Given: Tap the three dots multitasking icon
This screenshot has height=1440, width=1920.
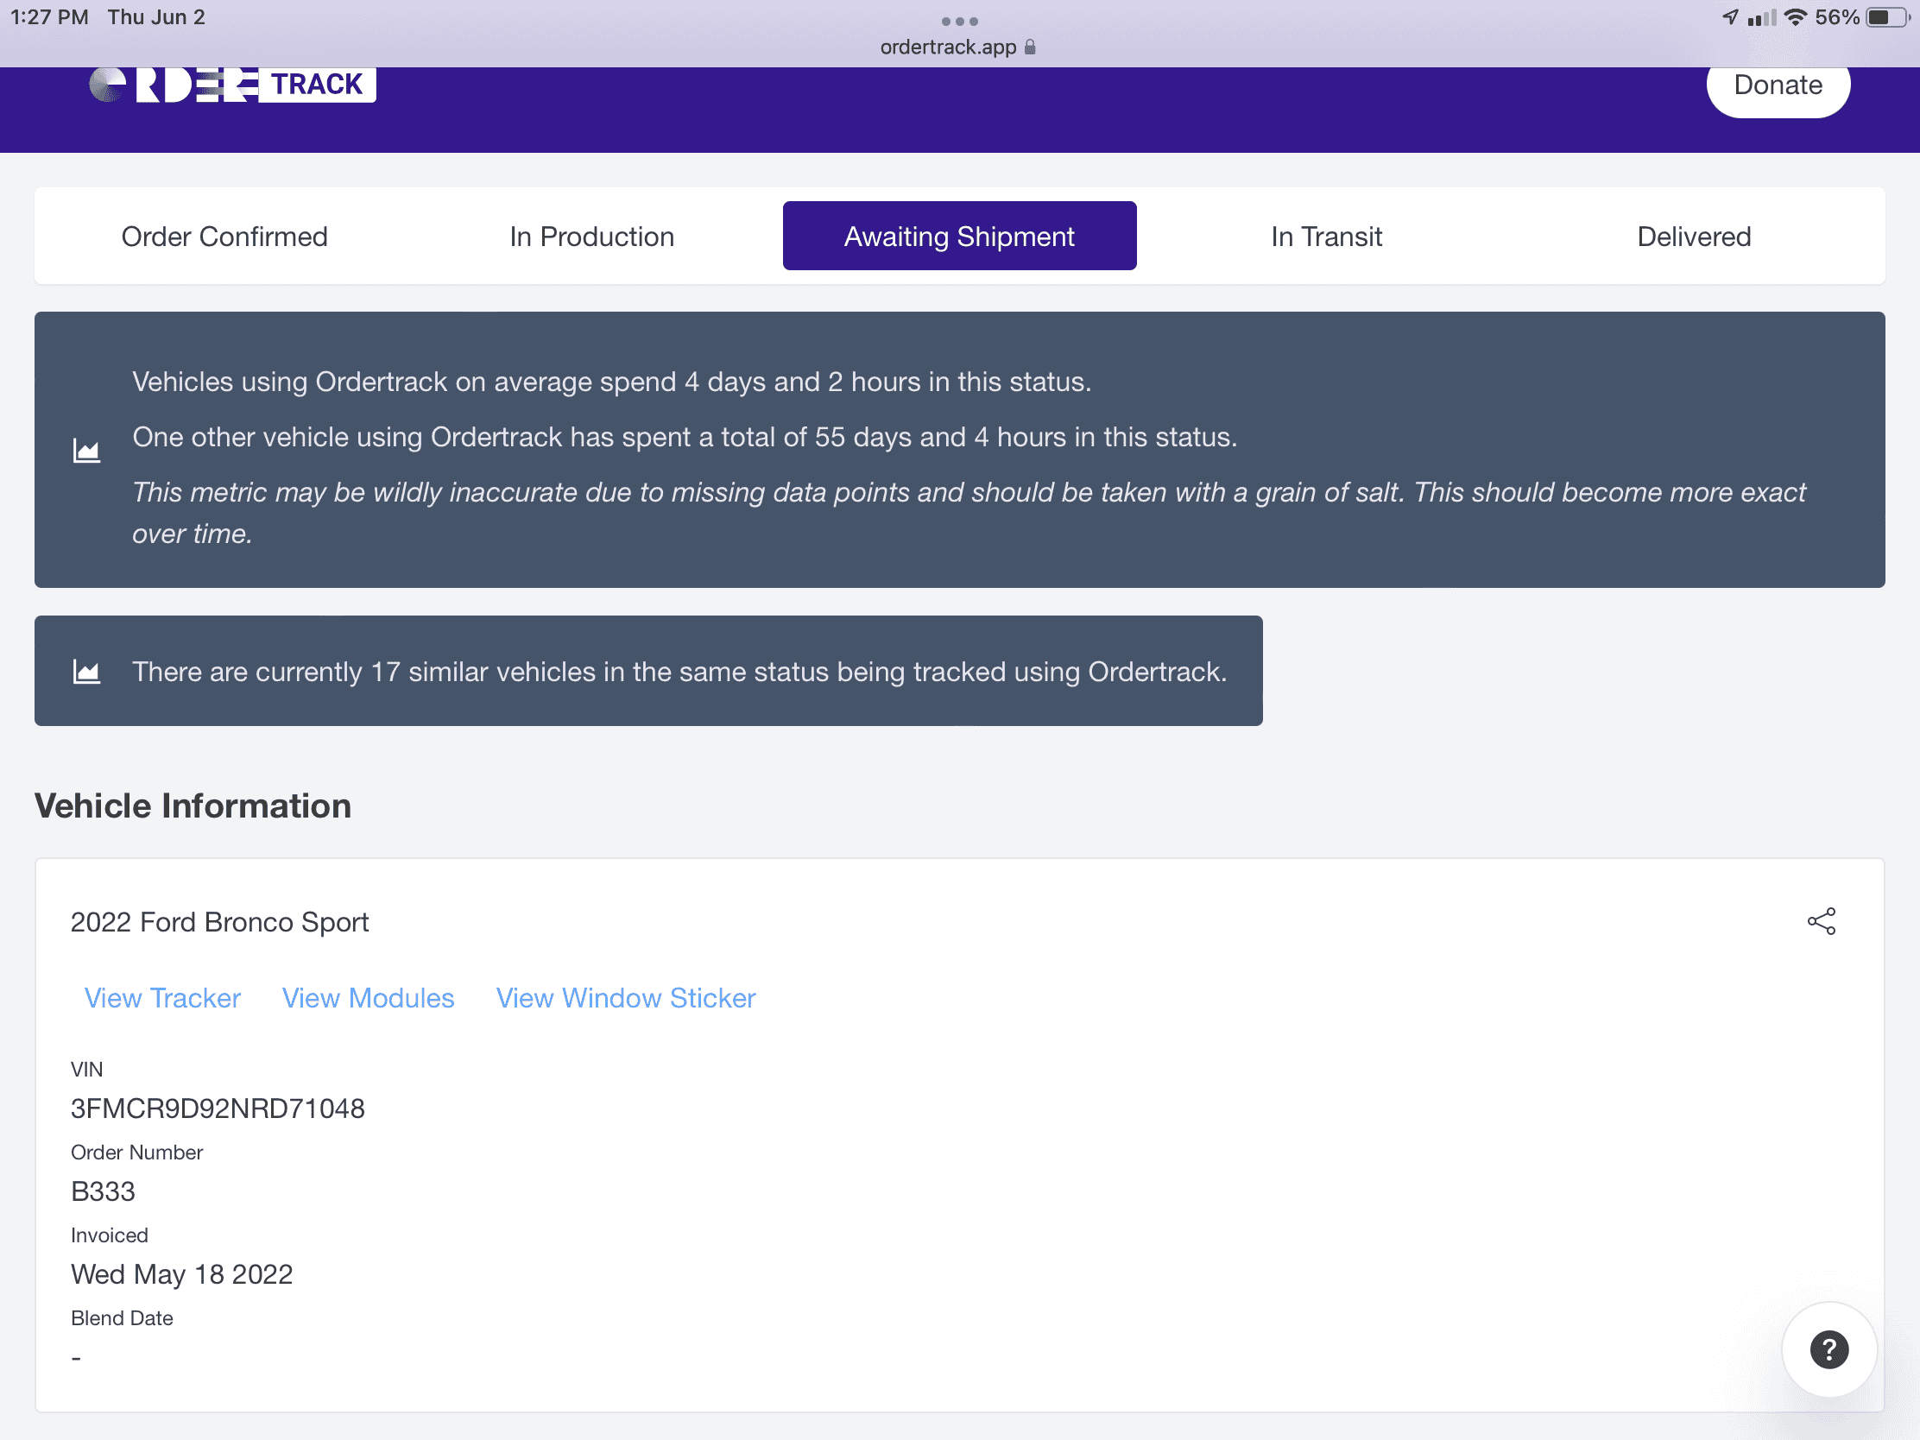Looking at the screenshot, I should coord(959,21).
